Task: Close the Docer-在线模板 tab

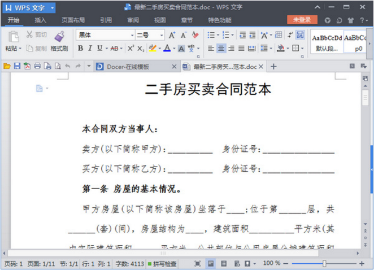Action: [x=175, y=67]
